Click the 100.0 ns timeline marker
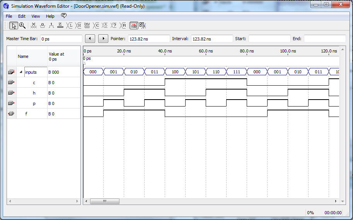Viewport: 353px width, 220px height. click(288, 51)
